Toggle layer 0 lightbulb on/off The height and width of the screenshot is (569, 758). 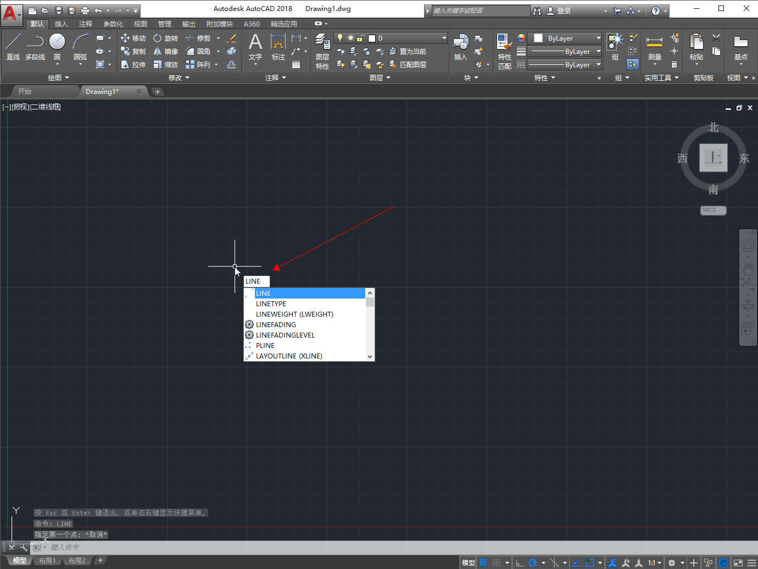pos(340,38)
